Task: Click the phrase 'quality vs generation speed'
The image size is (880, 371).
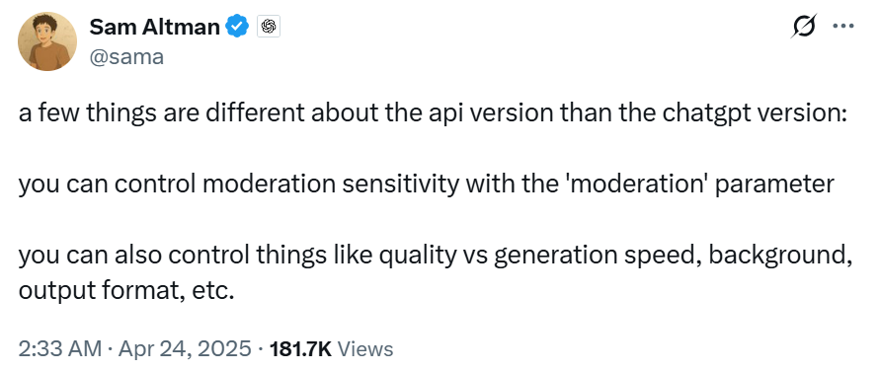Action: 539,257
